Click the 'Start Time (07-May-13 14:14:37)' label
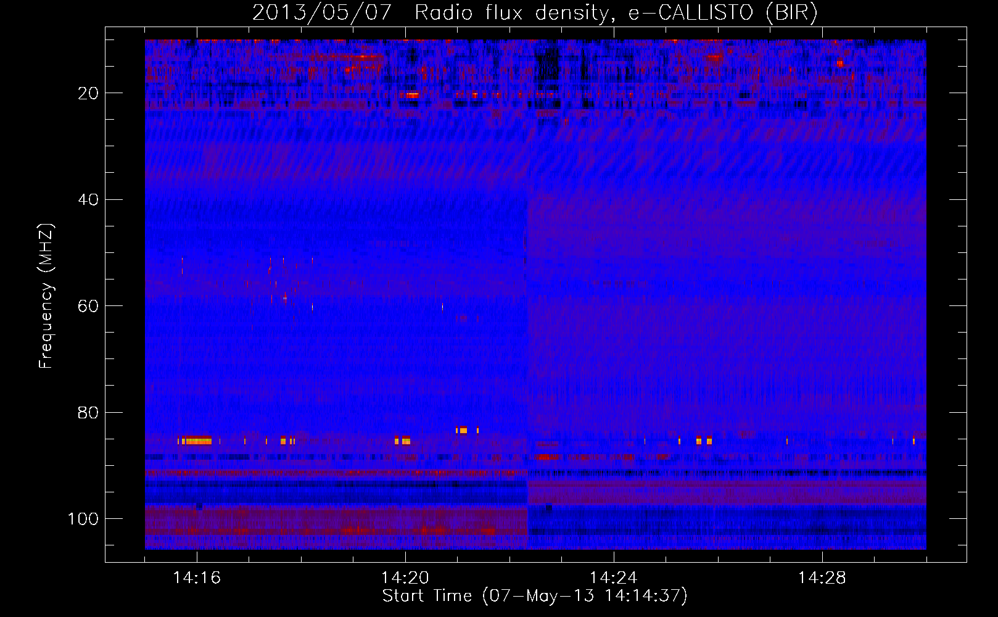Image resolution: width=998 pixels, height=617 pixels. point(535,596)
